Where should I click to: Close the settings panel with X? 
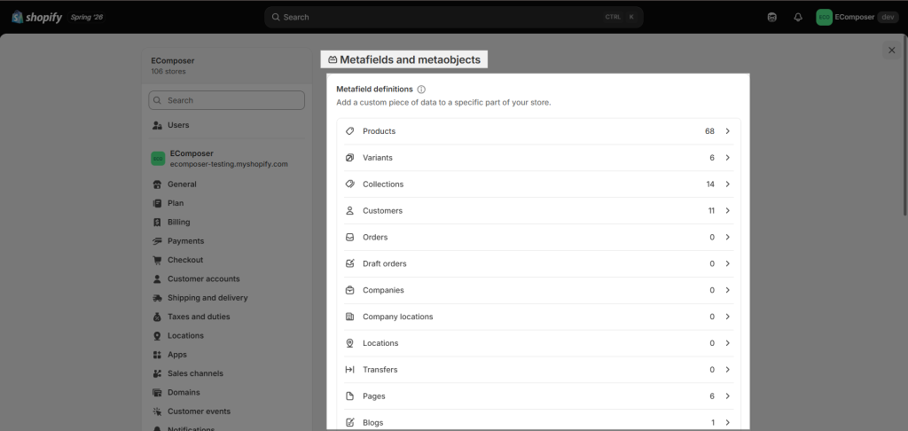coord(892,51)
